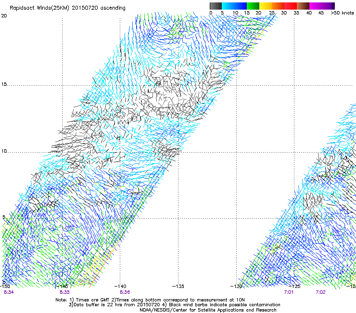The width and height of the screenshot is (356, 313).
Task: Click the '10' legend label under the color bar
Action: click(235, 13)
